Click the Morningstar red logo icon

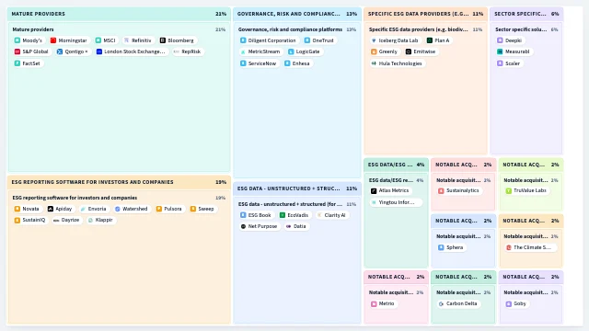click(53, 40)
